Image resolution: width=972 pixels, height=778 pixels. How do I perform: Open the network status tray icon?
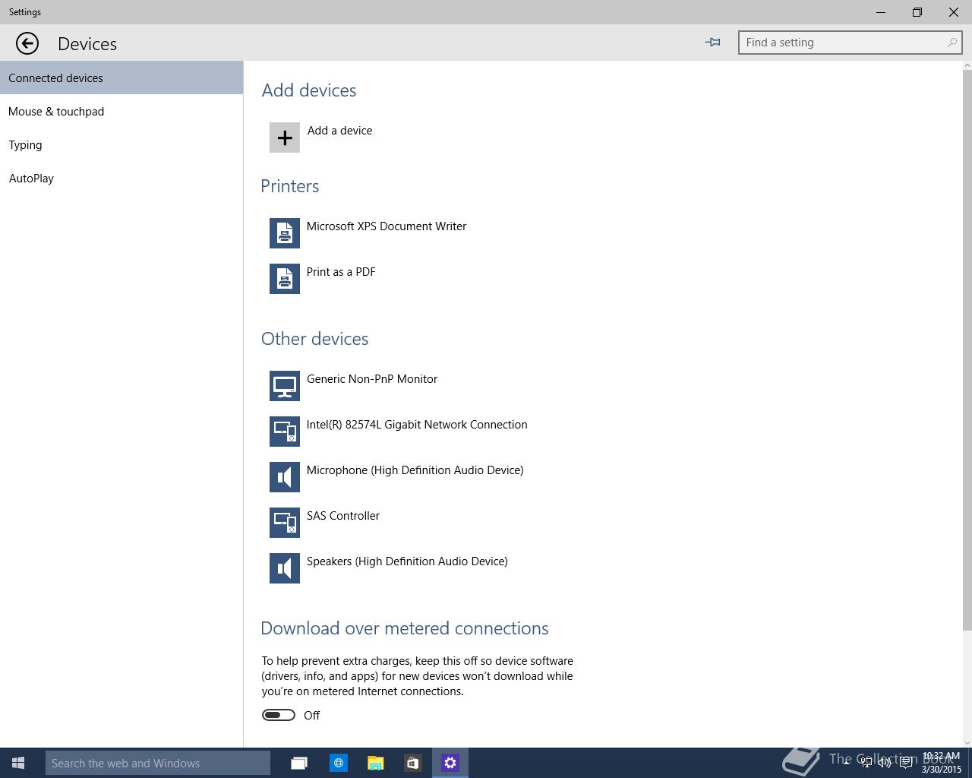click(866, 763)
